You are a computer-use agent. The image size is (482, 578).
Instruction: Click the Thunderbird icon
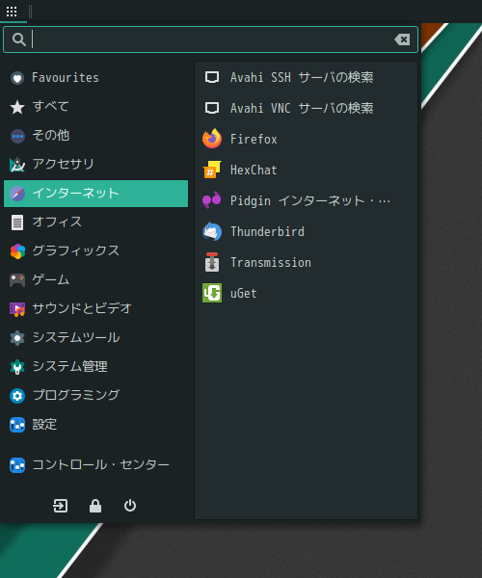pos(212,231)
